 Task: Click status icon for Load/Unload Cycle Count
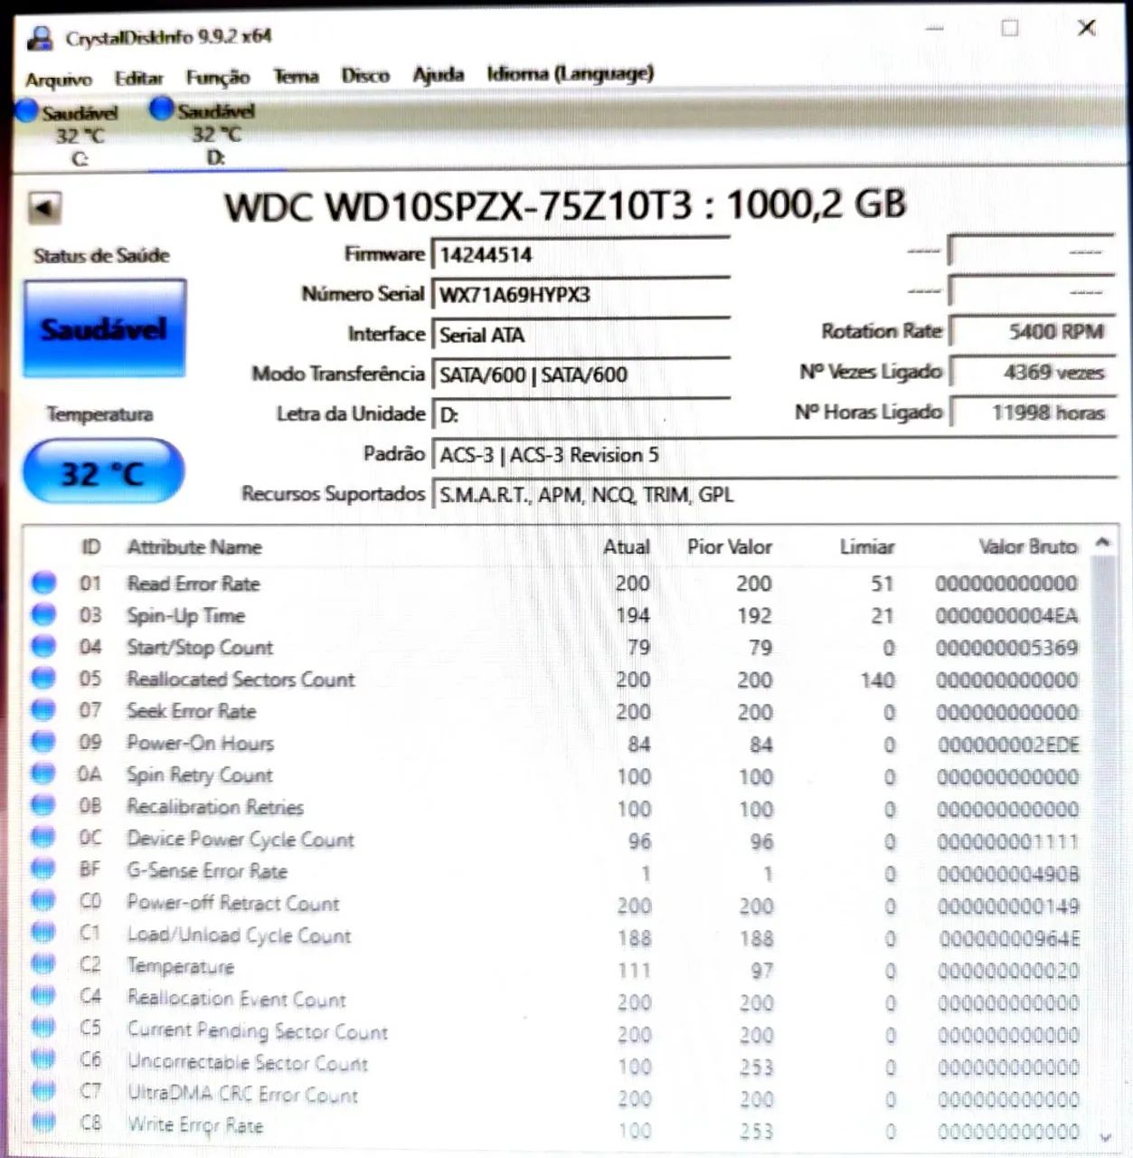click(43, 932)
